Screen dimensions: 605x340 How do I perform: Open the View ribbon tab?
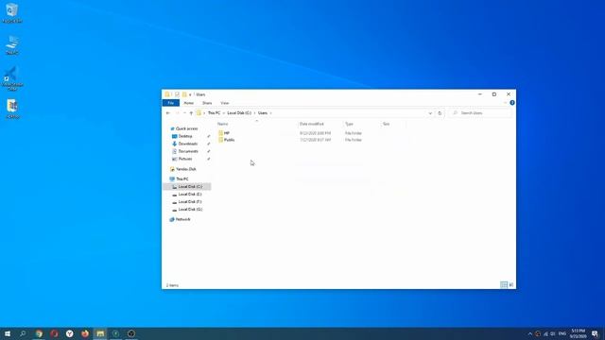pos(225,103)
